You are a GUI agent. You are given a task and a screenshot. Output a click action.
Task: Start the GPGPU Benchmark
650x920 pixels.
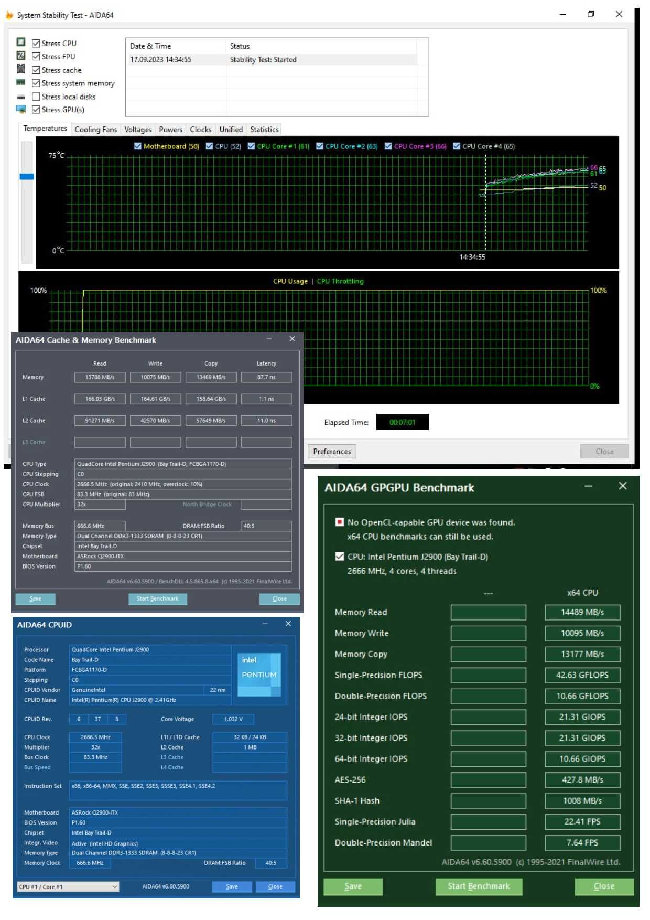pos(479,886)
